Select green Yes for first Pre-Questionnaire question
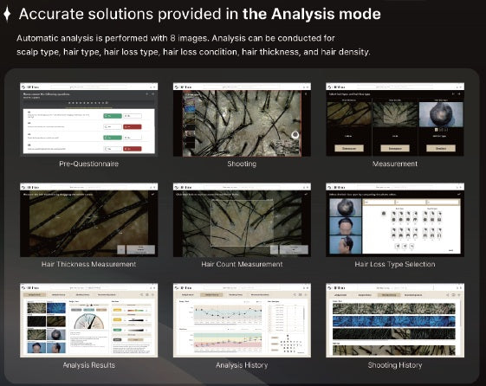Screen dimensions: 486x386 [113, 116]
